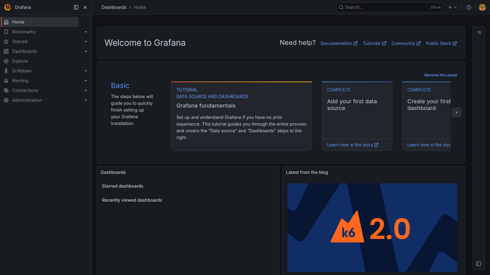Open Learn how in the docs for data source
This screenshot has width=490, height=275.
tap(353, 145)
